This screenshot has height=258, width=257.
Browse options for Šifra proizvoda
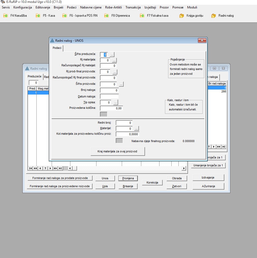click(x=121, y=84)
